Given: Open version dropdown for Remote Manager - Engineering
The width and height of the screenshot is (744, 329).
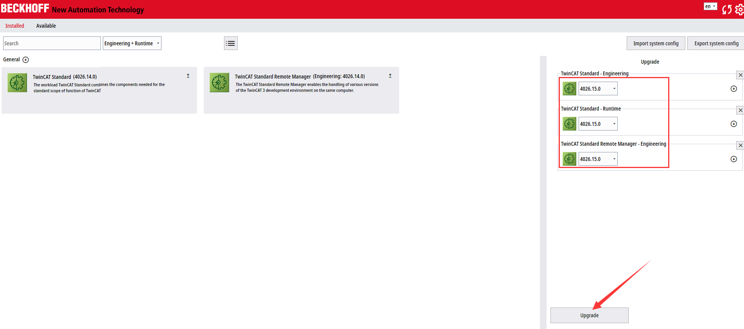Looking at the screenshot, I should coord(598,159).
